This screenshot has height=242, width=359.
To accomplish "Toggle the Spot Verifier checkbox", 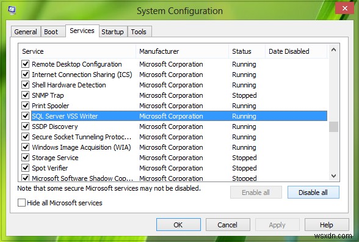I will point(25,167).
